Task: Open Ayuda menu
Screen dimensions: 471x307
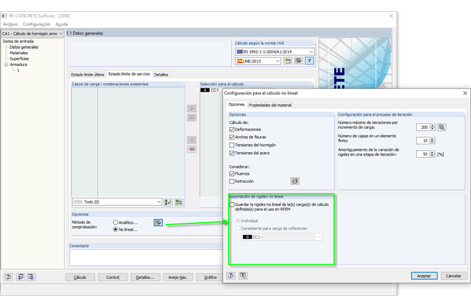Action: pos(61,24)
